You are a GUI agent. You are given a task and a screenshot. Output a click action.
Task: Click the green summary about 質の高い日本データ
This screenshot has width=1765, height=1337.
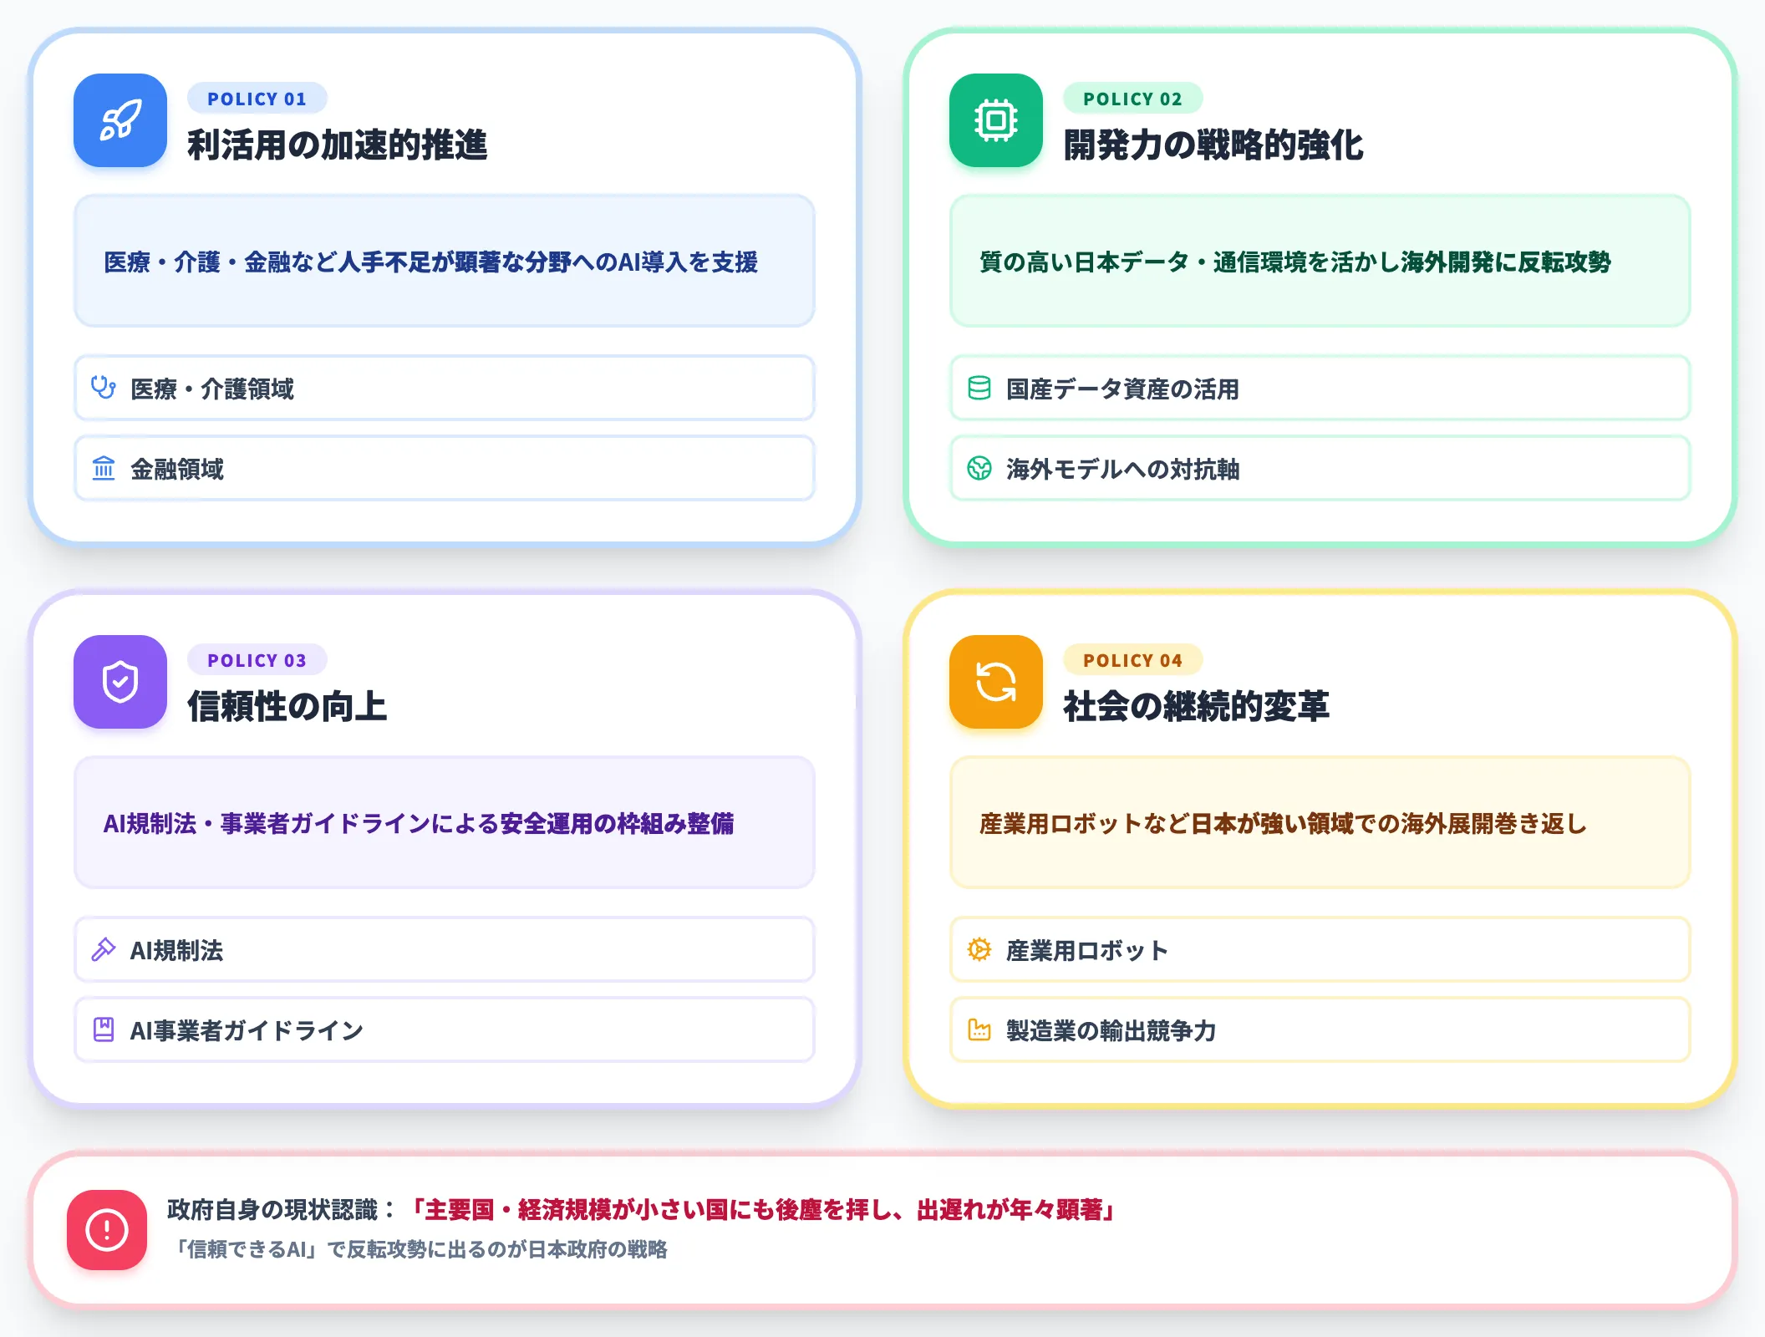(1320, 261)
